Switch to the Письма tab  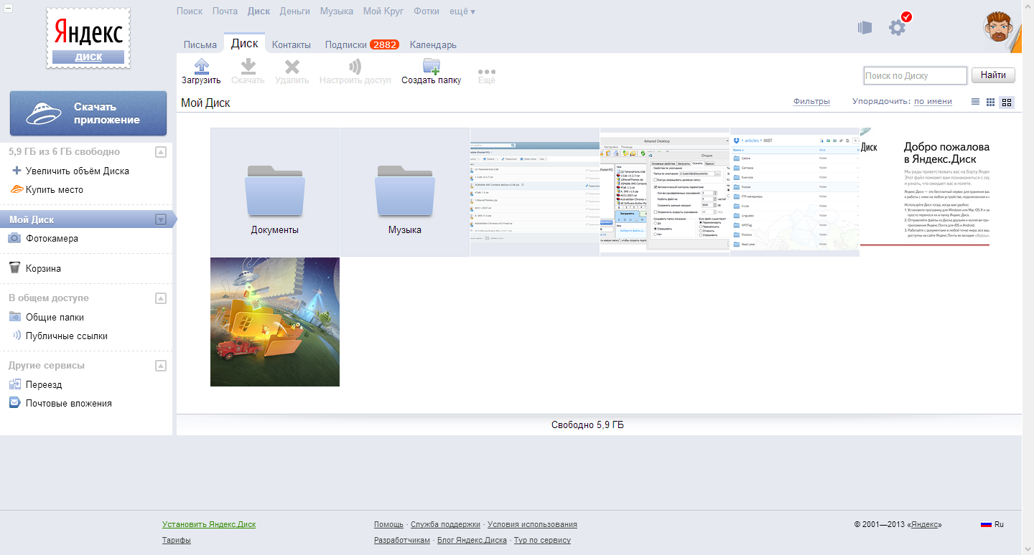[200, 44]
